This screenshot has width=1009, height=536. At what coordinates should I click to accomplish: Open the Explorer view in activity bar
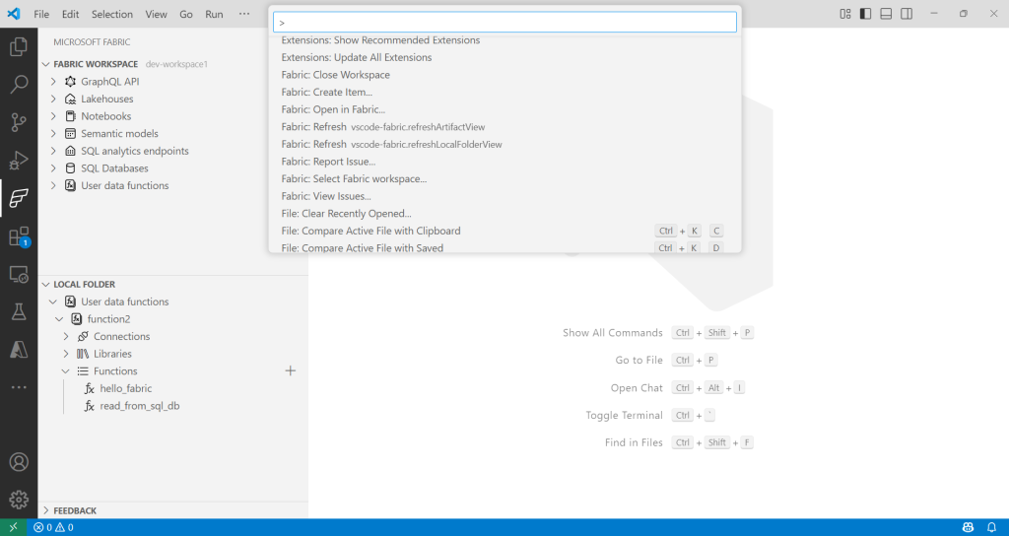pyautogui.click(x=18, y=46)
